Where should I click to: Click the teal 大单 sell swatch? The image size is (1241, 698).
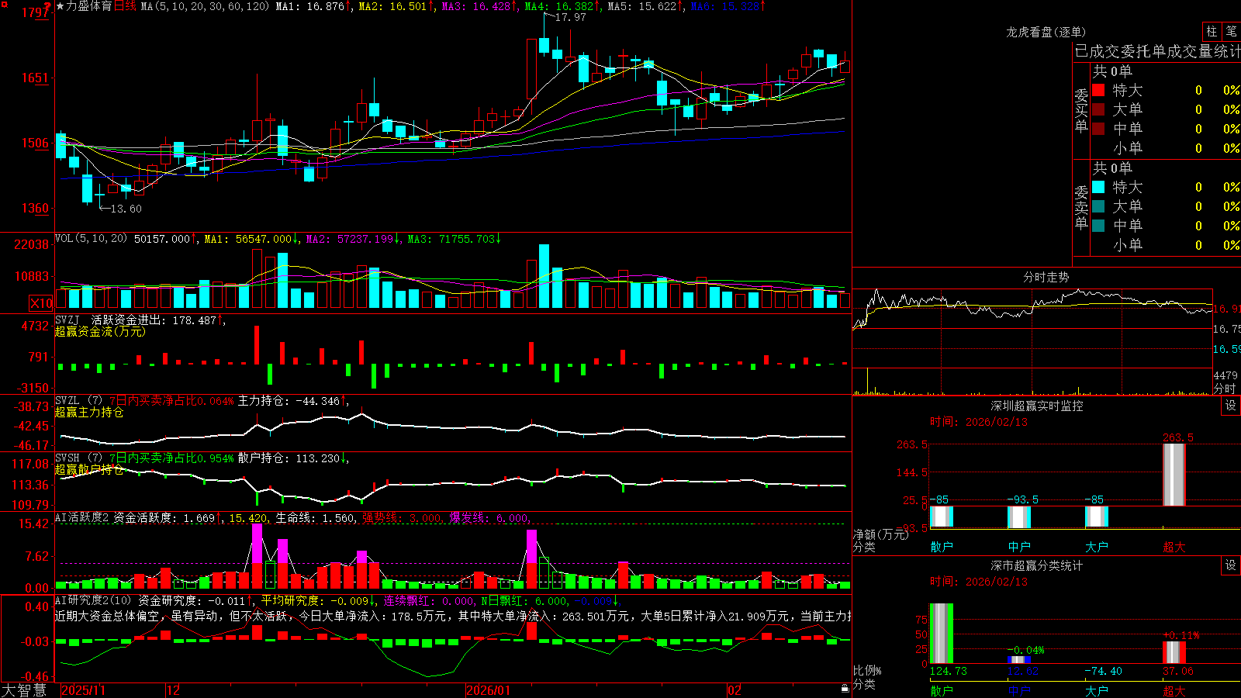(1098, 206)
